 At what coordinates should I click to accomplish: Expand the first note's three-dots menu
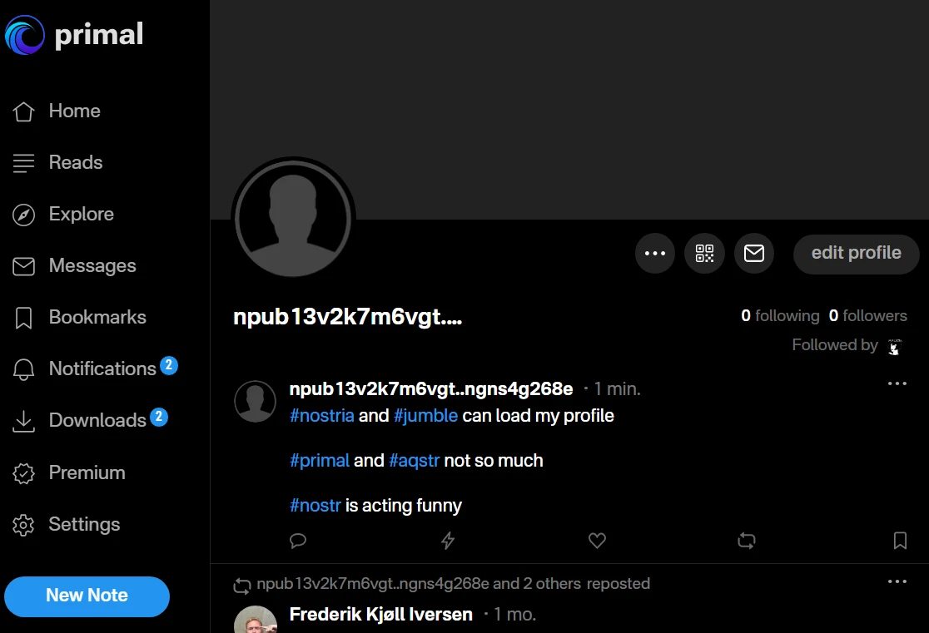pyautogui.click(x=897, y=383)
